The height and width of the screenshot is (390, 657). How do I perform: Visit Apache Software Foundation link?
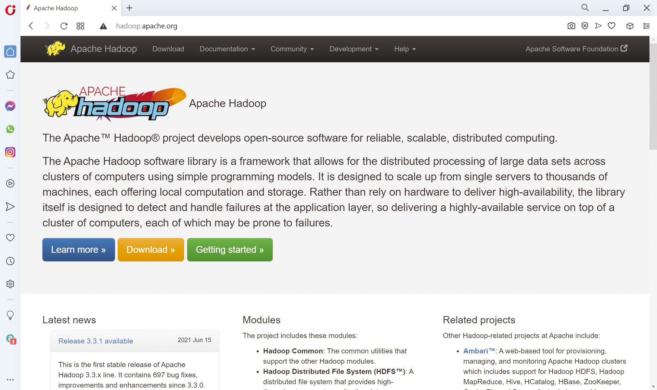577,49
